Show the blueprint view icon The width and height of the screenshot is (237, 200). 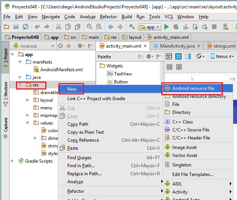pos(178,56)
